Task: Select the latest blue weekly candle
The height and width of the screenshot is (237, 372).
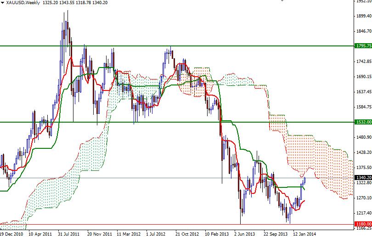Action: click(304, 181)
